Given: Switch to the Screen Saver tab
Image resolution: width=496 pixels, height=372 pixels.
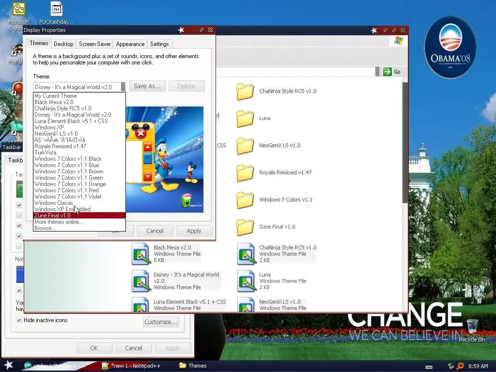Looking at the screenshot, I should (94, 44).
